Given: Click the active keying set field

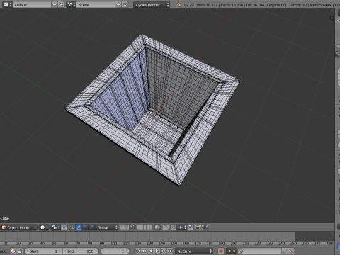Looking at the screenshot, I should [x=259, y=251].
